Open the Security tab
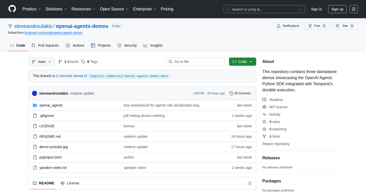366x193 pixels. click(x=127, y=45)
